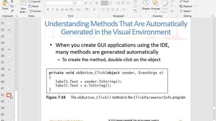Select slide 32 thumbnail

[9, 30]
